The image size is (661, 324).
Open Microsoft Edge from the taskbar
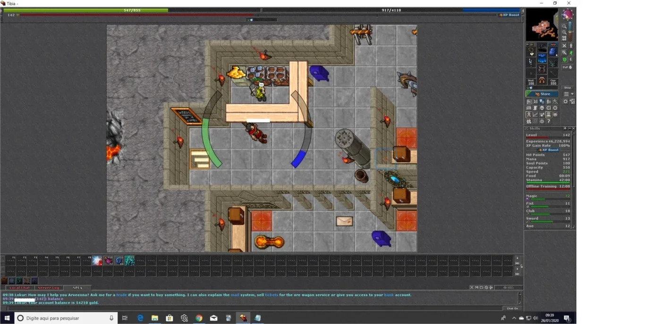click(x=140, y=318)
